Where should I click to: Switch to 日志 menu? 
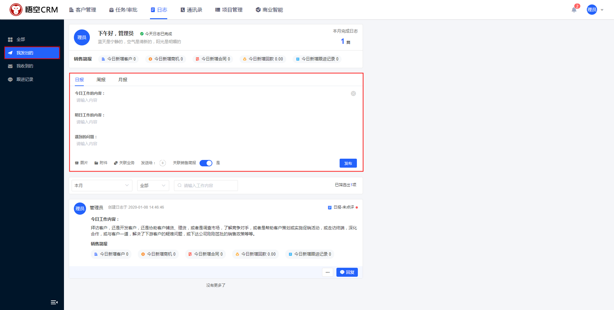pyautogui.click(x=159, y=10)
